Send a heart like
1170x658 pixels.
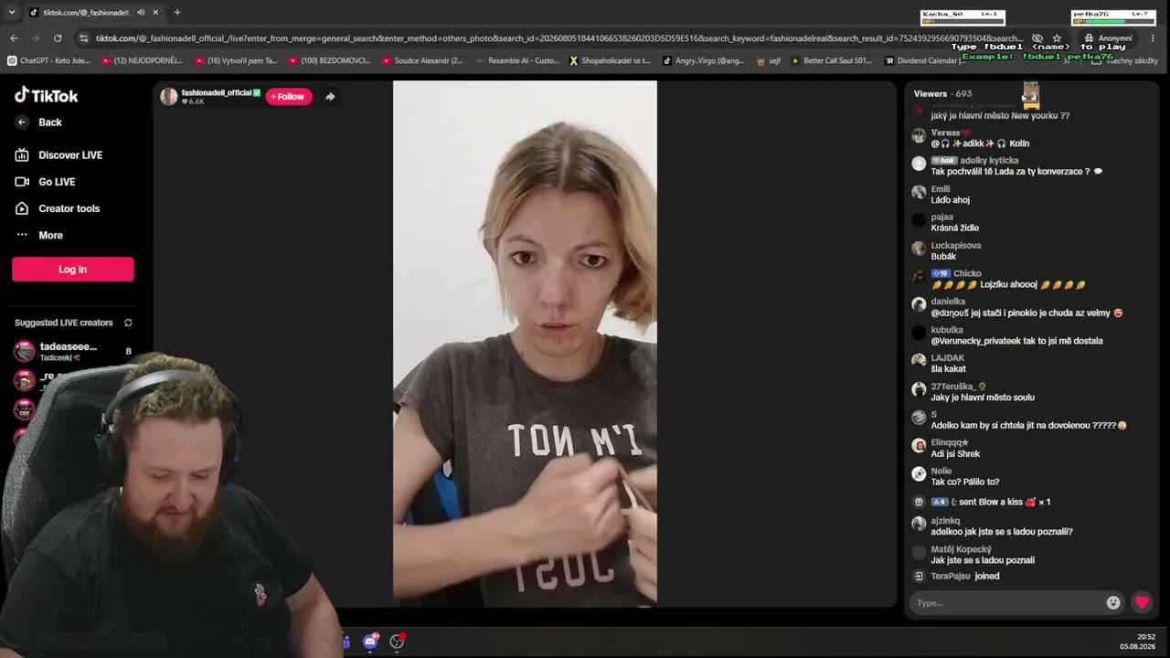[1142, 602]
